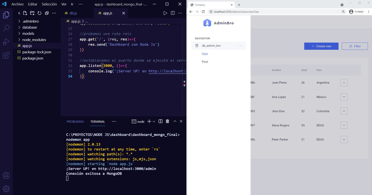Reload the browser page
Viewport: 372px width, 195px height.
click(x=203, y=11)
